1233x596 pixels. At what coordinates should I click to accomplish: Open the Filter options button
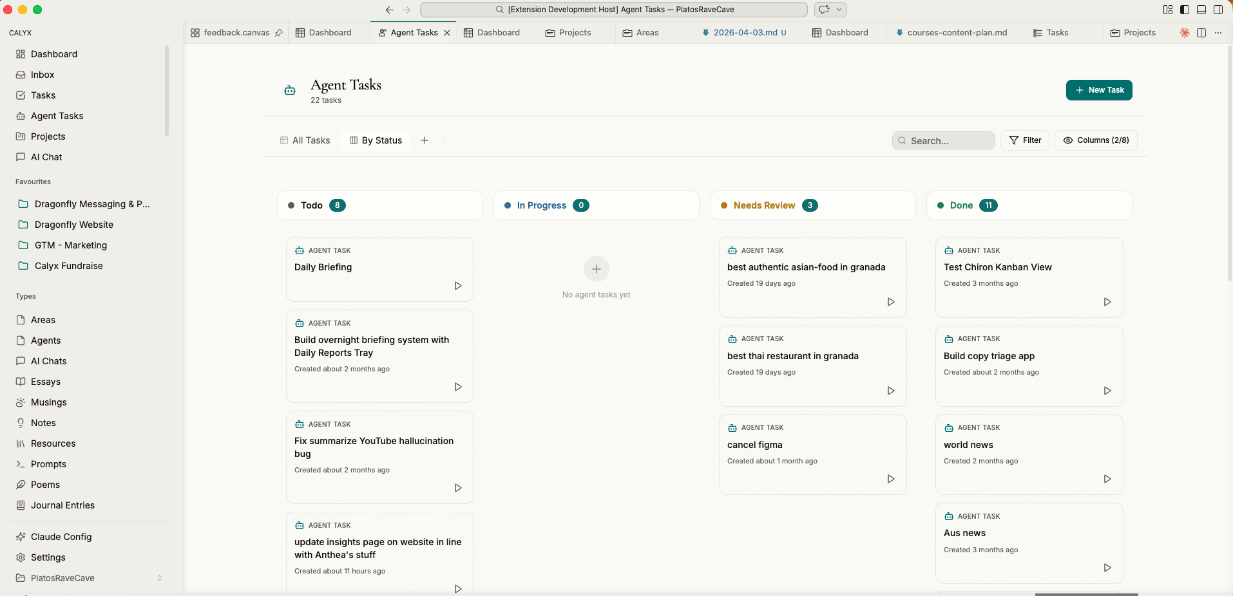(1025, 140)
